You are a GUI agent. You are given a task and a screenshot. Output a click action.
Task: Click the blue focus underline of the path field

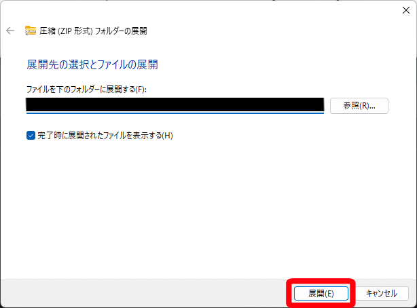(175, 113)
